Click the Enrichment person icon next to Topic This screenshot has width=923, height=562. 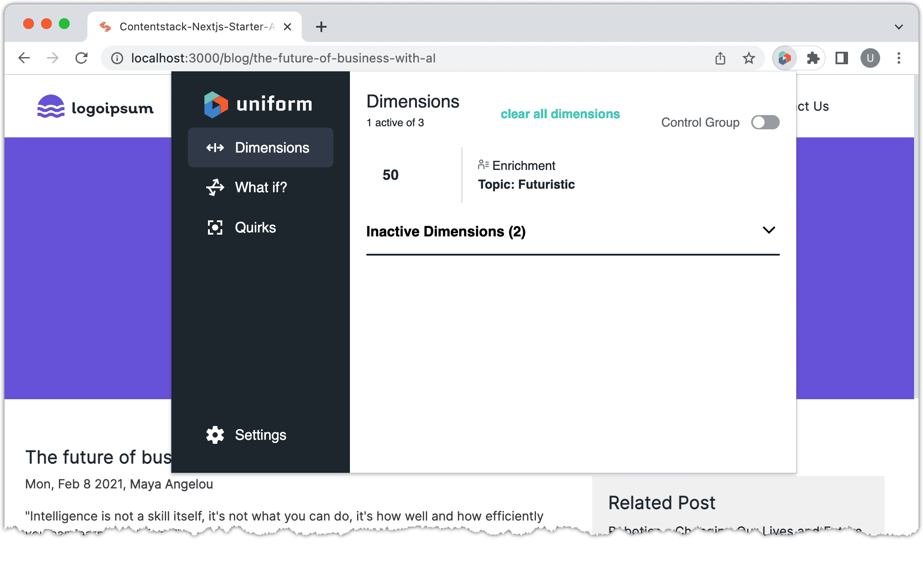click(x=482, y=164)
